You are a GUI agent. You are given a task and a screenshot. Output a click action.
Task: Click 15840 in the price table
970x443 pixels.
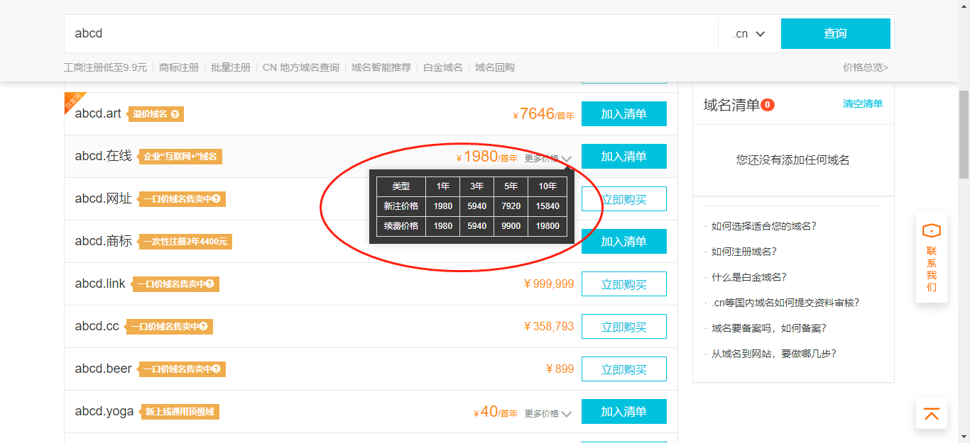(x=547, y=206)
